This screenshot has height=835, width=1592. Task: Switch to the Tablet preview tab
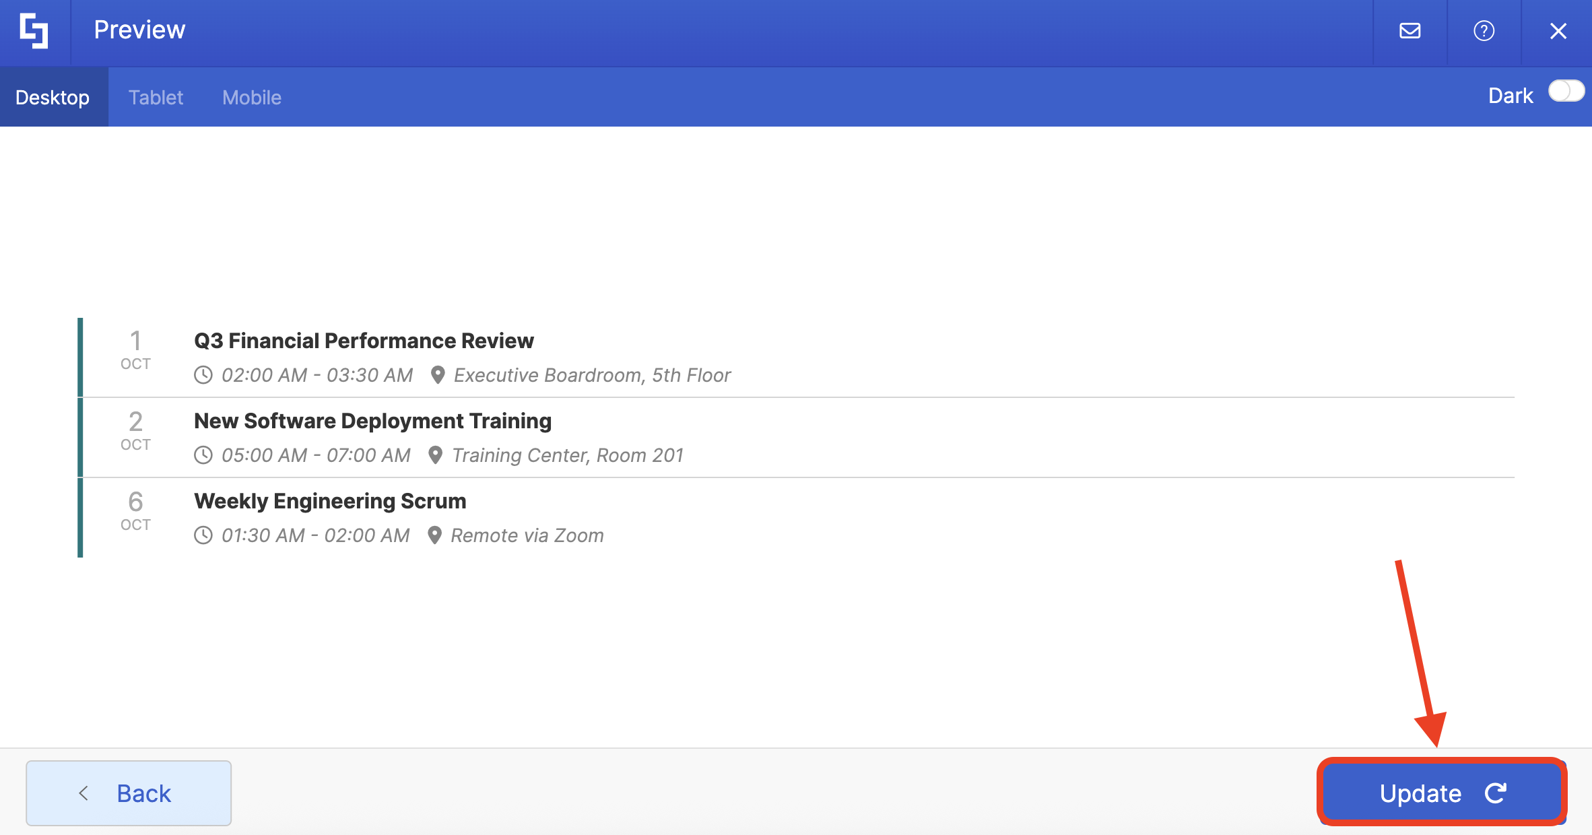156,98
